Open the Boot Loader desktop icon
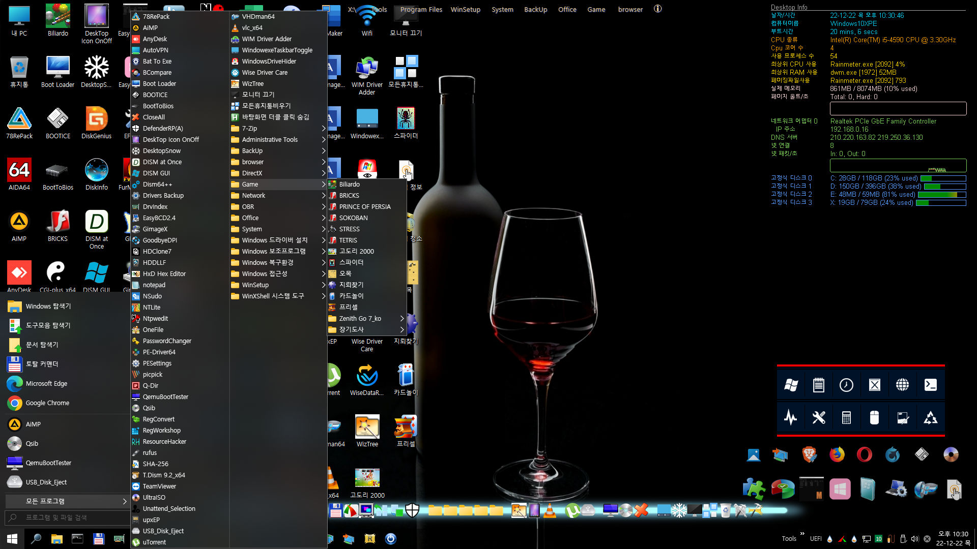This screenshot has height=549, width=977. coord(58,72)
